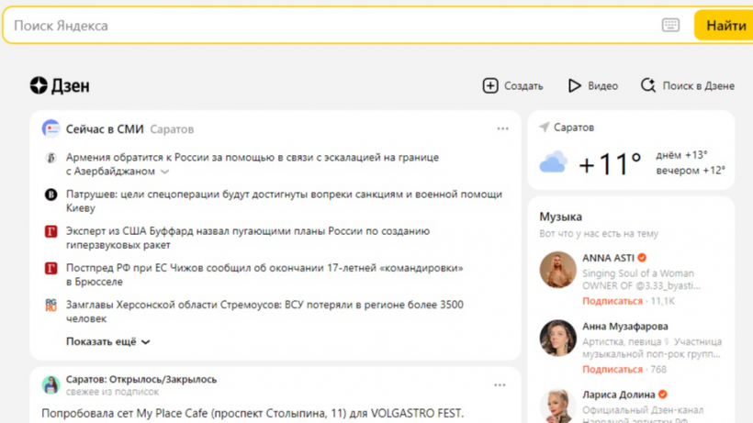Open Лариса Долина channel name
The image size is (753, 423).
[x=619, y=395]
